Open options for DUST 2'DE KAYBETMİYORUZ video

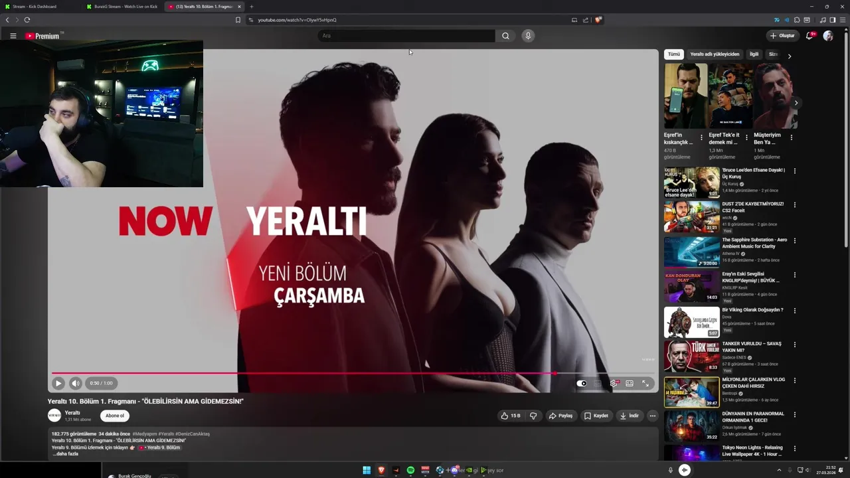pos(795,205)
